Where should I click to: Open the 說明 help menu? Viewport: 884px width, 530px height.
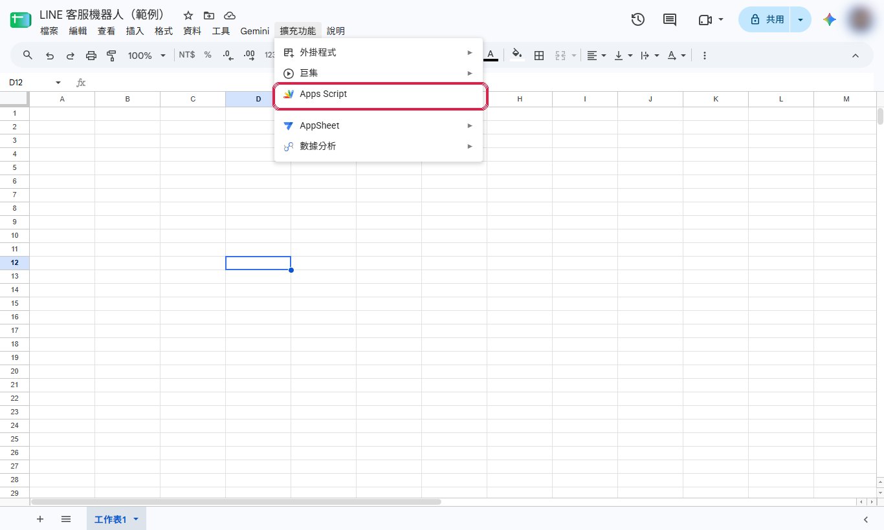click(x=336, y=31)
